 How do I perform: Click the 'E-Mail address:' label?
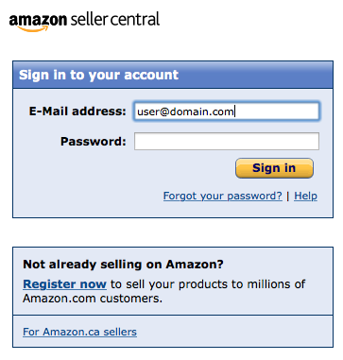coord(77,111)
